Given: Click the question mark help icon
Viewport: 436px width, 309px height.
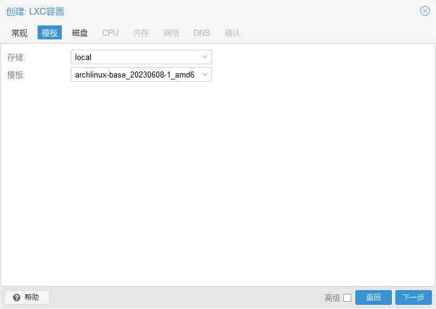Looking at the screenshot, I should (16, 297).
